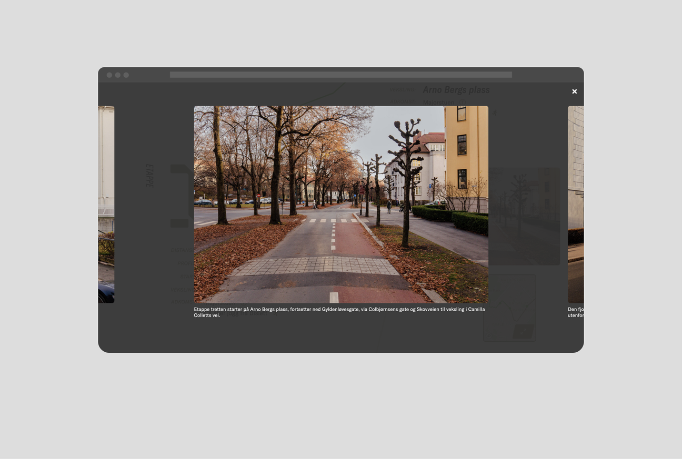Screen dimensions: 682x459
Task: Click the dimmed elevation profile map thumbnail
Action: click(509, 308)
